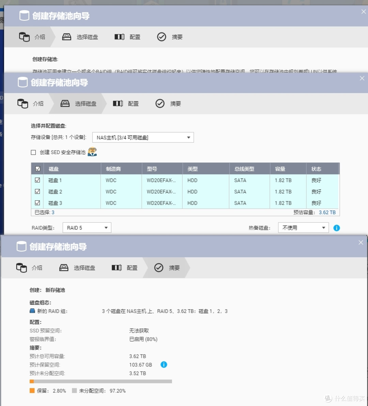Screen dimensions: 368x406
Task: Click the 介绍 step icon in top wizard
Action: click(x=24, y=37)
